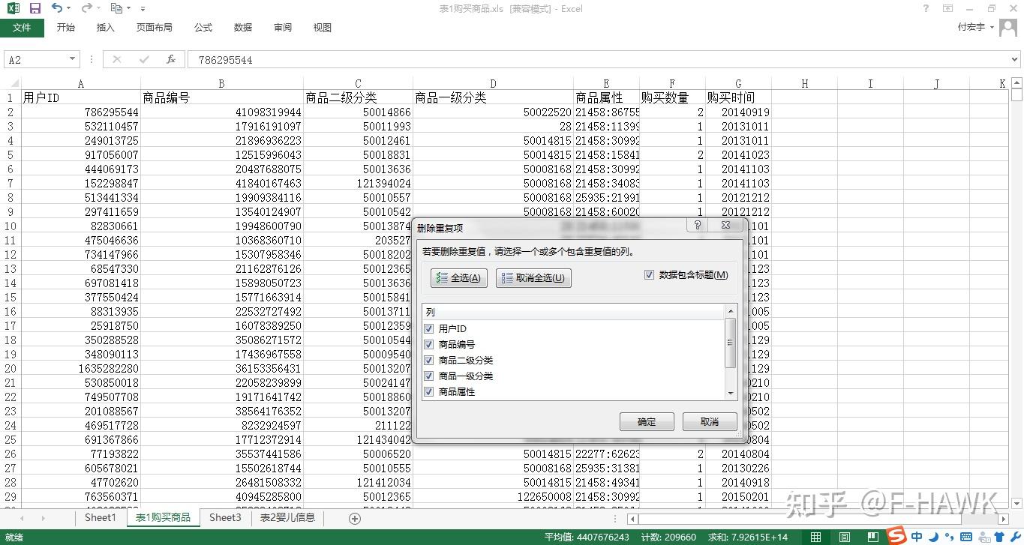Click the 付宏宇 account name
Screen dimensions: 1024x545
[x=971, y=28]
